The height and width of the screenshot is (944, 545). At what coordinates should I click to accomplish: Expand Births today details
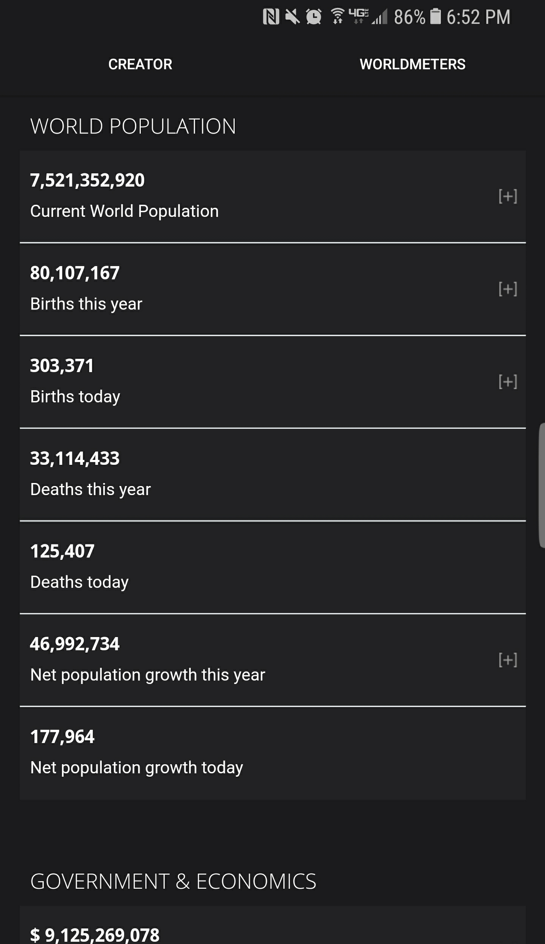point(508,382)
